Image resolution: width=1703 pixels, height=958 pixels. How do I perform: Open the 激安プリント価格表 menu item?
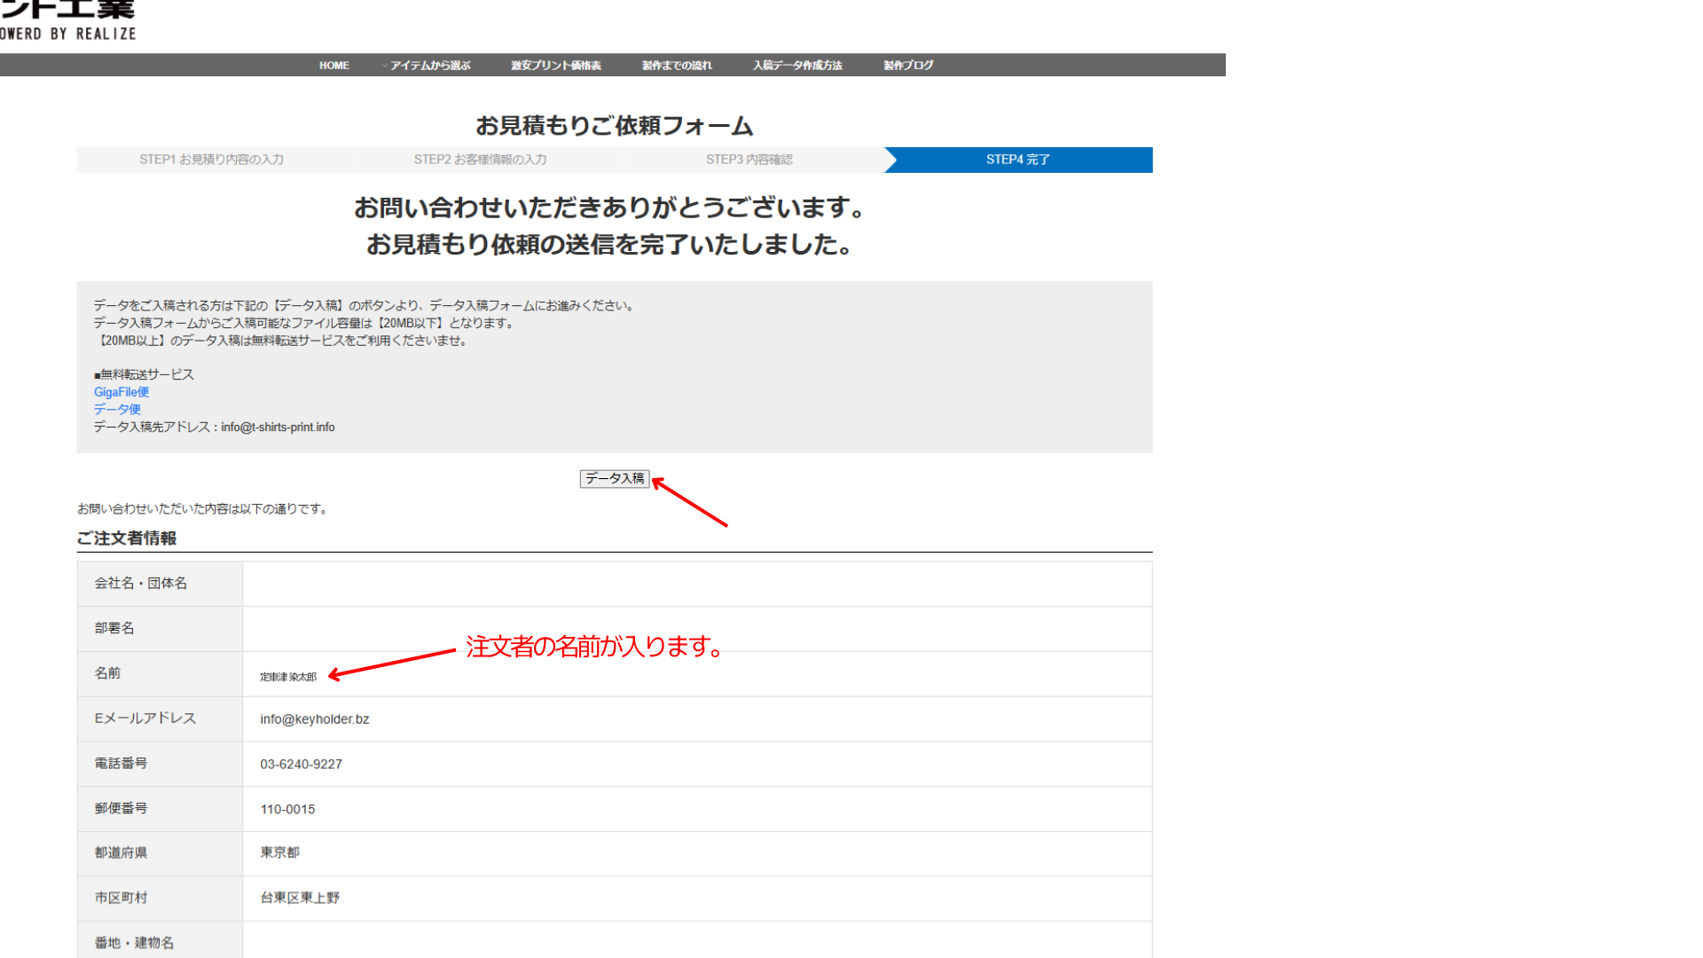click(555, 66)
